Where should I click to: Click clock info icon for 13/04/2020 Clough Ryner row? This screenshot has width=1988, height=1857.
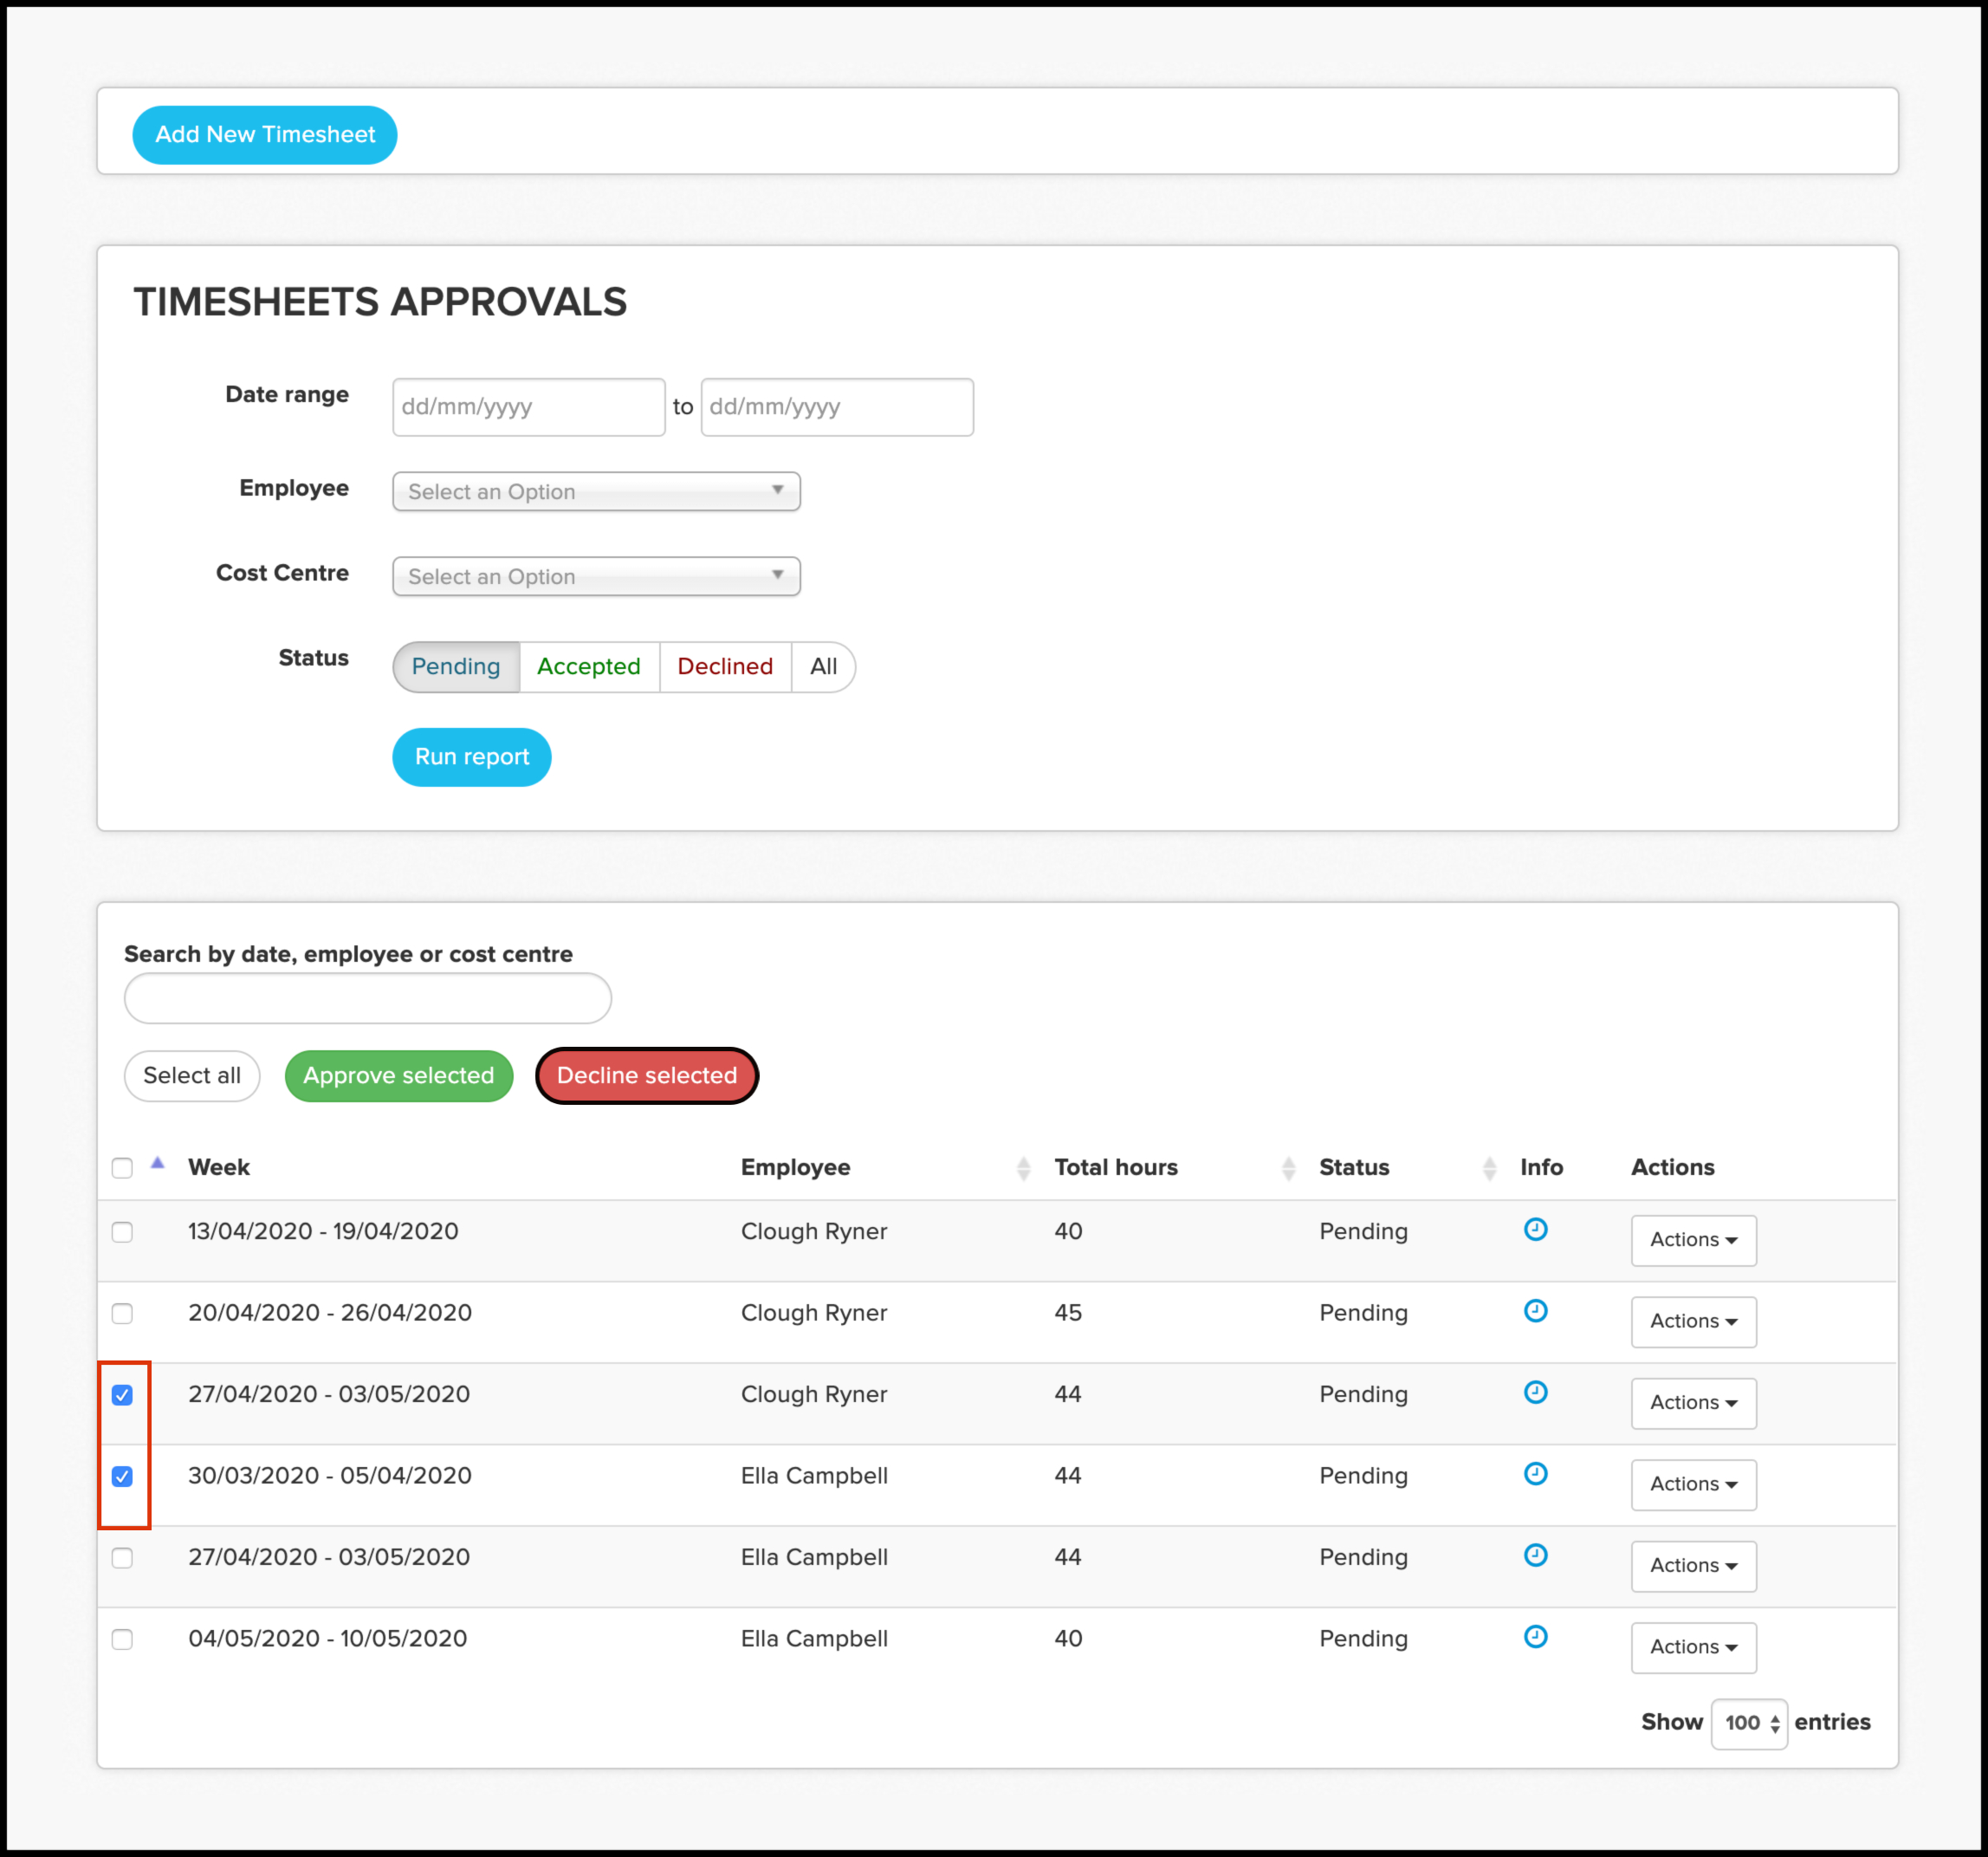pos(1535,1229)
